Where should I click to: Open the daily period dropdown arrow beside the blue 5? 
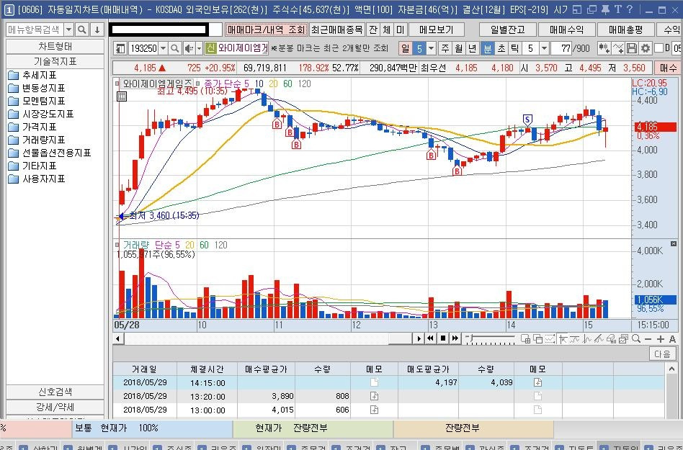(431, 48)
